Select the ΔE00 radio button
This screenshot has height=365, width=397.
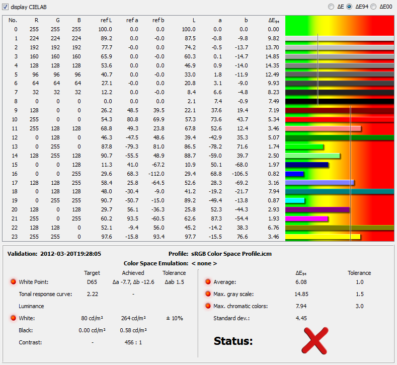373,7
